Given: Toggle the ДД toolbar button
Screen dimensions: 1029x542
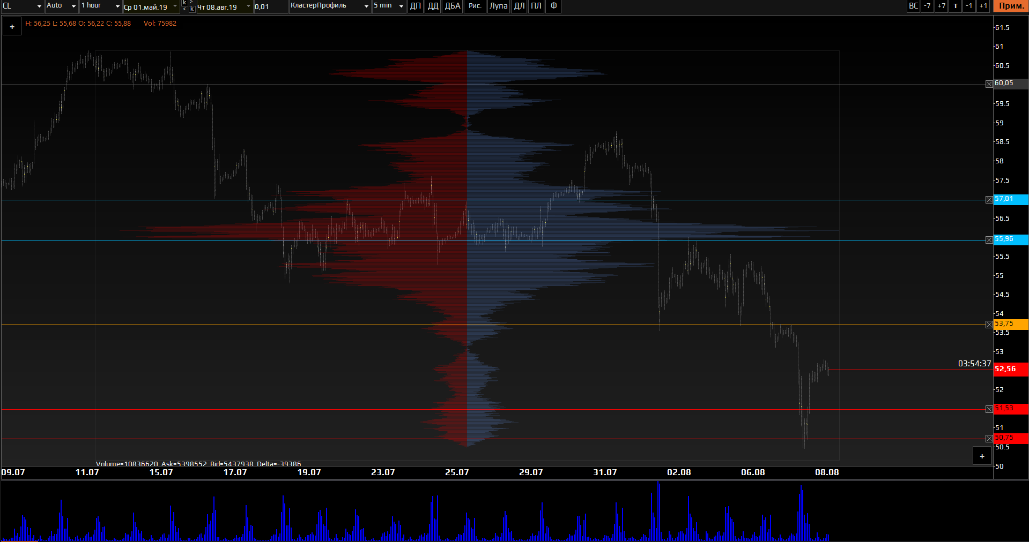Looking at the screenshot, I should click(x=433, y=6).
